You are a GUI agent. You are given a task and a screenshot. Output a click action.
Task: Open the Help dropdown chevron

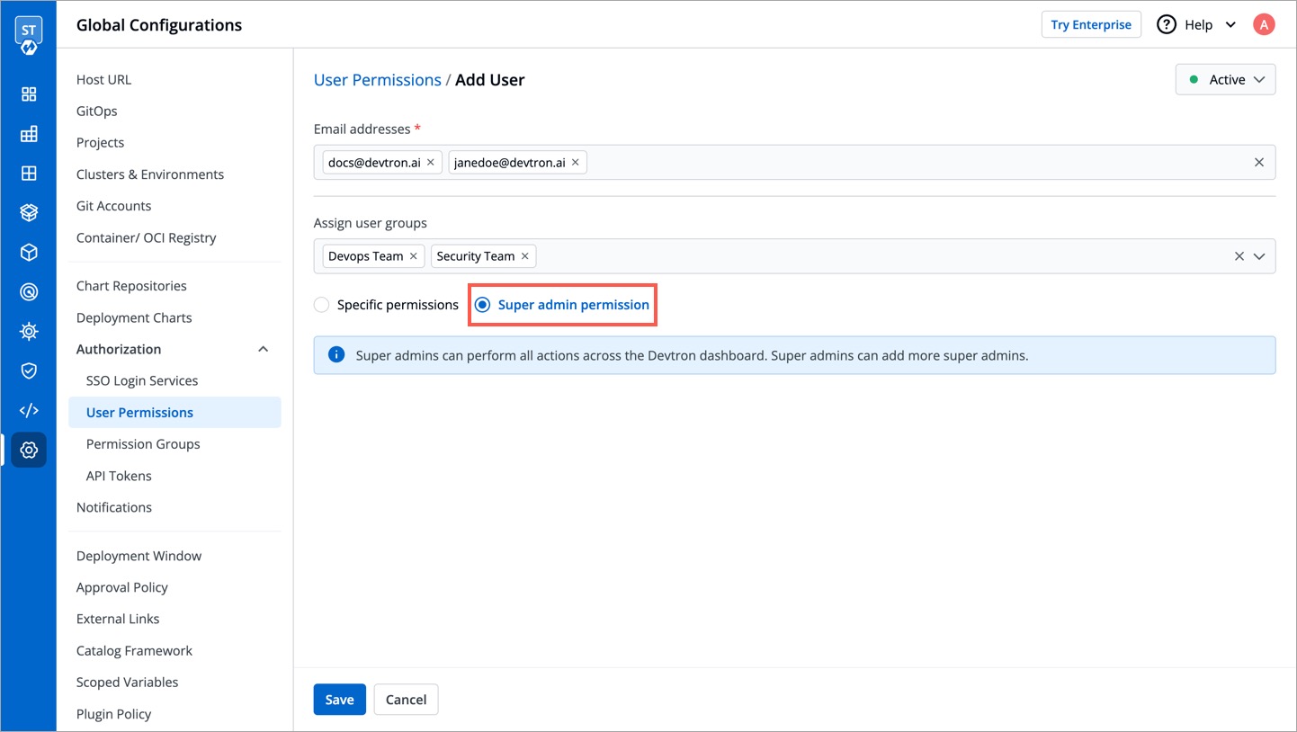(1230, 25)
